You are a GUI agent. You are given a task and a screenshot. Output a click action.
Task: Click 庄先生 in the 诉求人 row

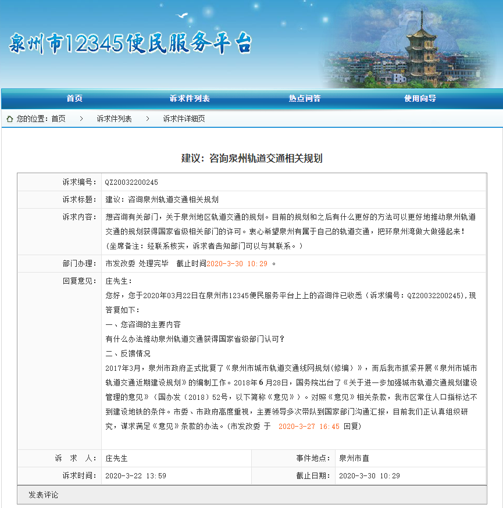(x=116, y=458)
